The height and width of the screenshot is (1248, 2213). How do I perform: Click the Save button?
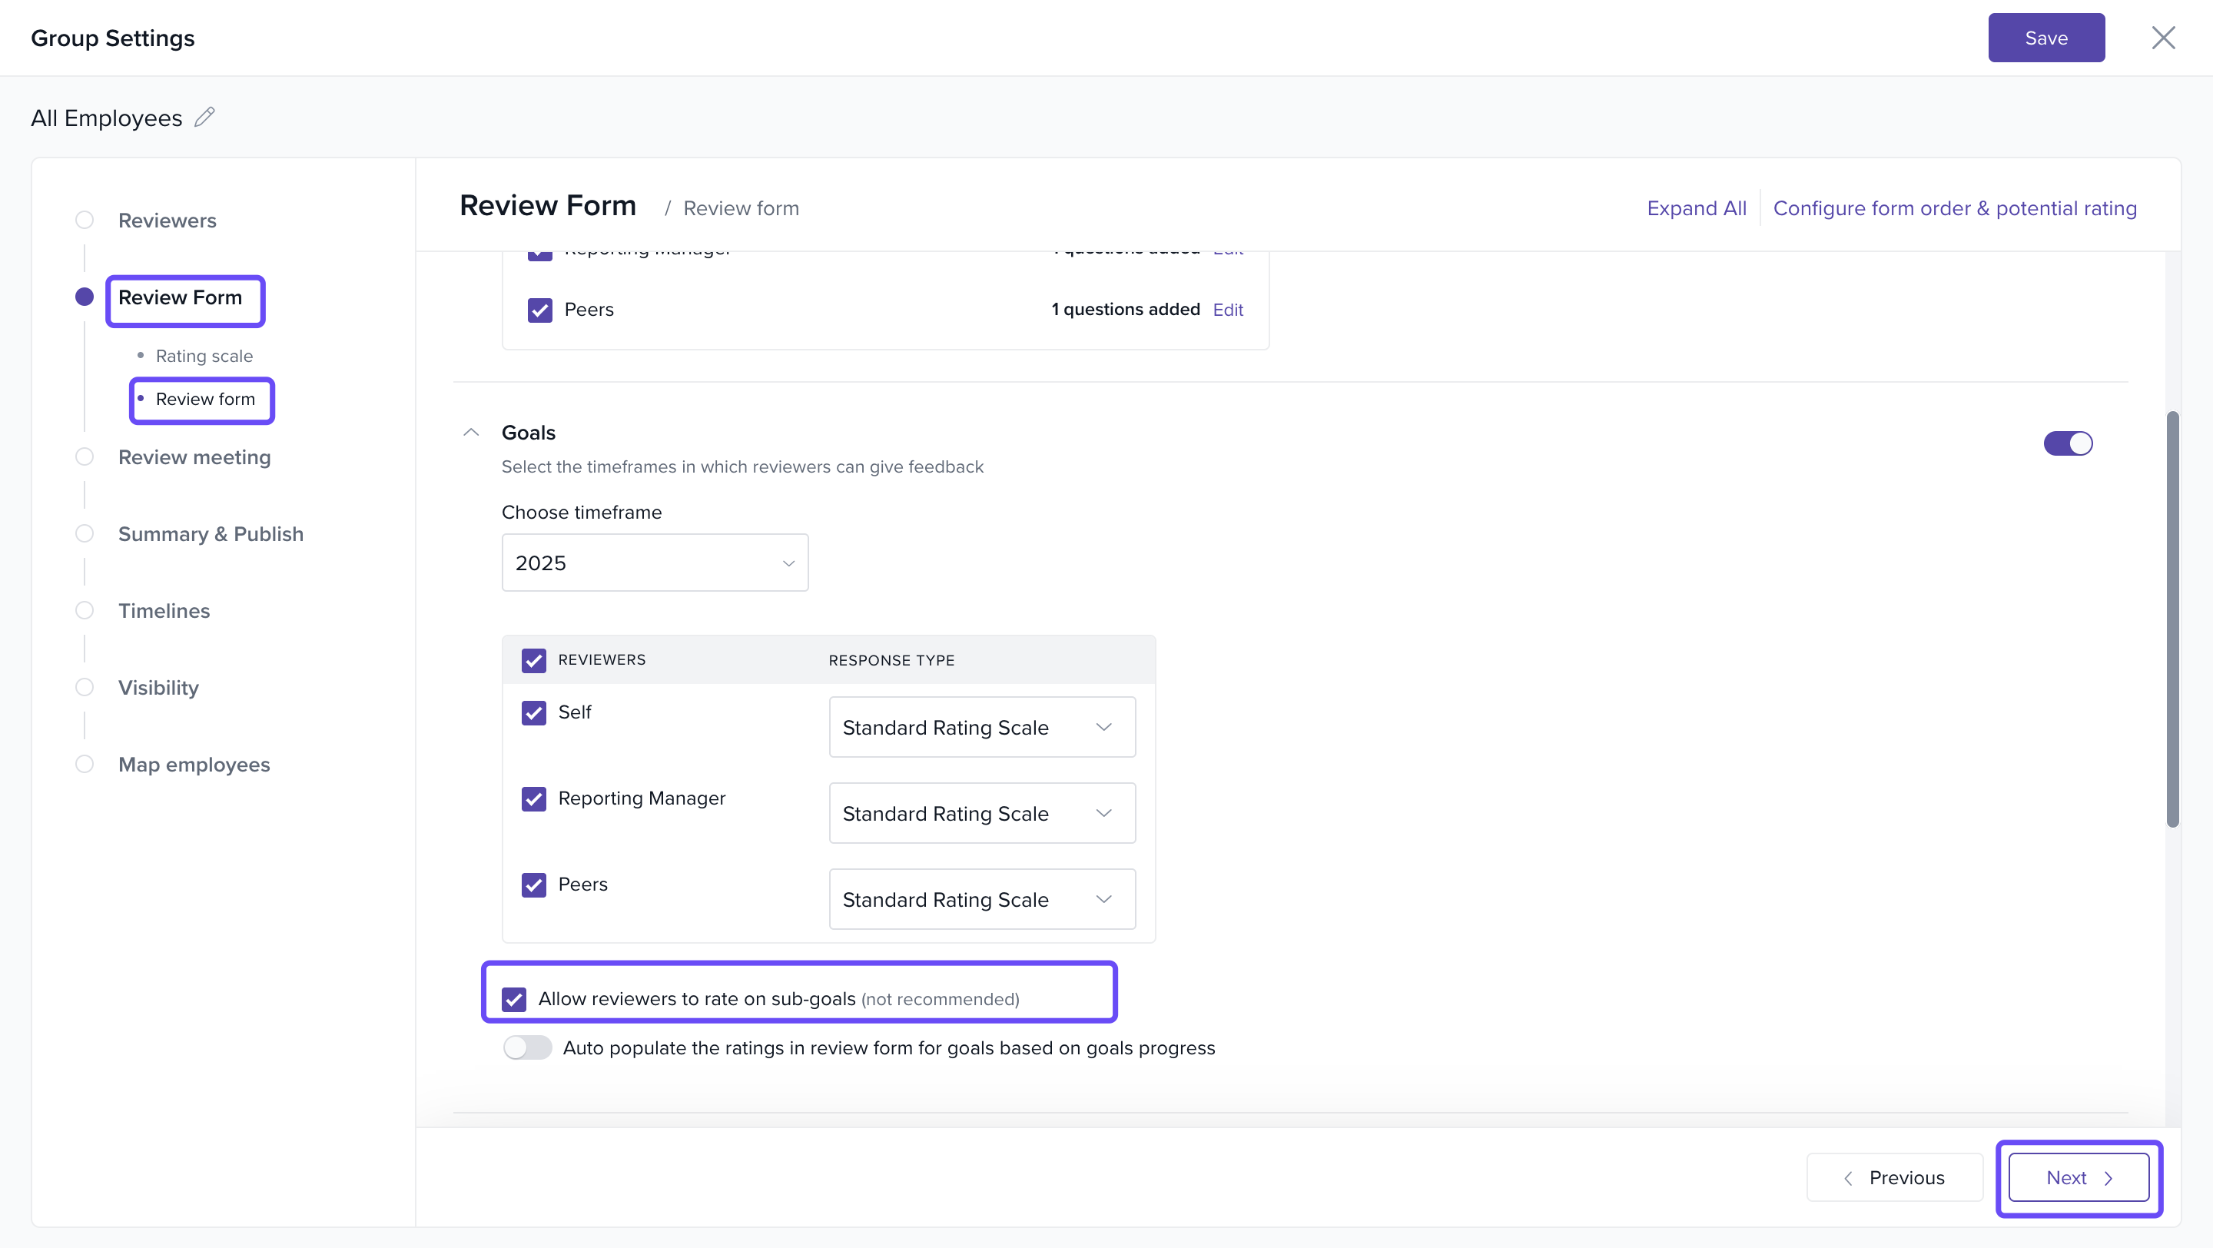[x=2045, y=38]
